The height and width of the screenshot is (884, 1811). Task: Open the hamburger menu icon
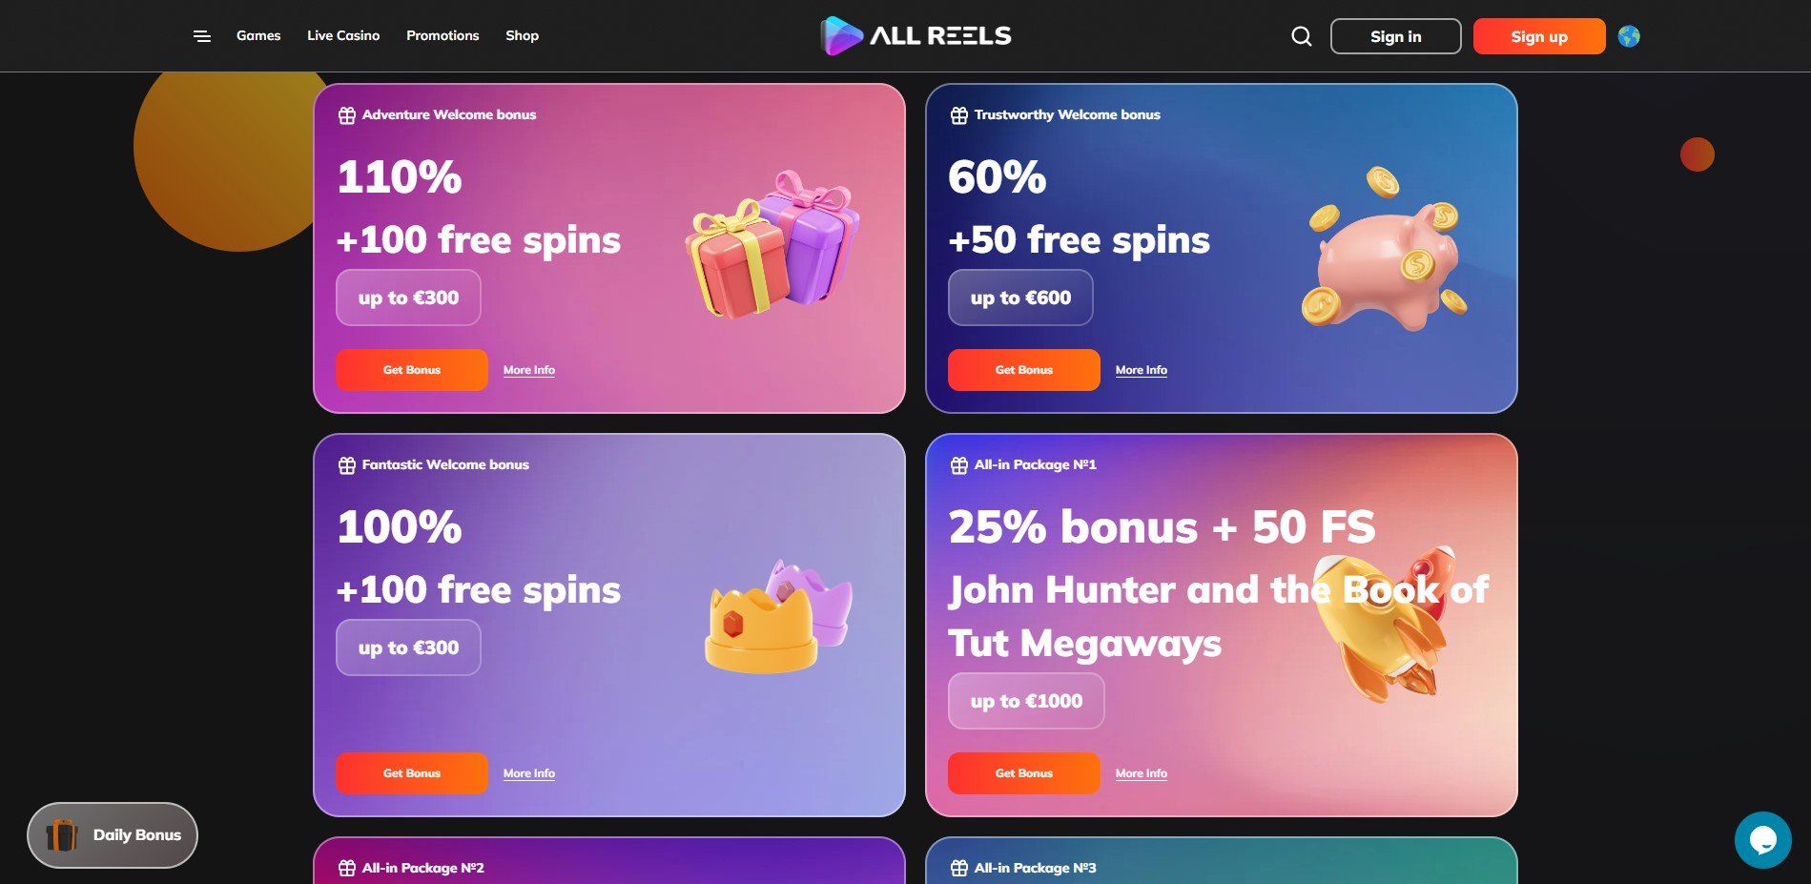(x=202, y=36)
